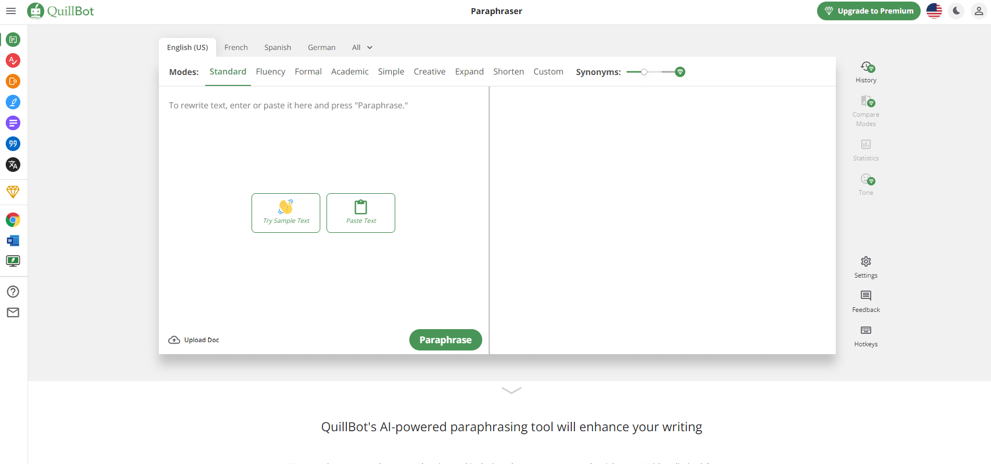Click the Upload Doc cloud icon
The image size is (991, 464).
point(174,340)
